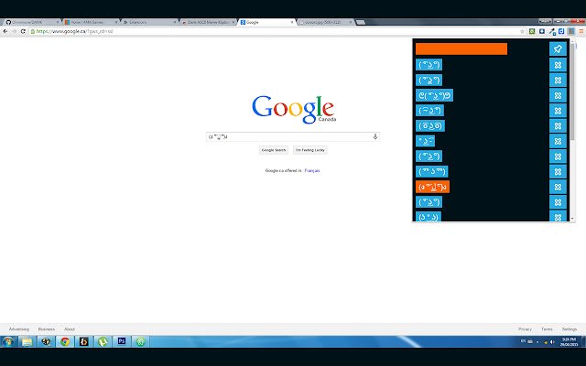This screenshot has height=366, width=586.
Task: Open the Chrome hamburger menu
Action: pyautogui.click(x=581, y=31)
